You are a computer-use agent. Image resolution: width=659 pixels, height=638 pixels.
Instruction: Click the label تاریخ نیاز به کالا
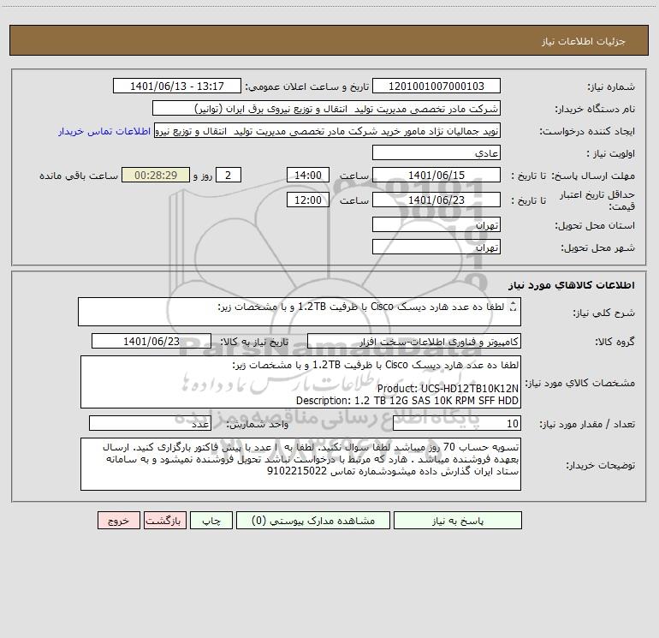click(254, 342)
